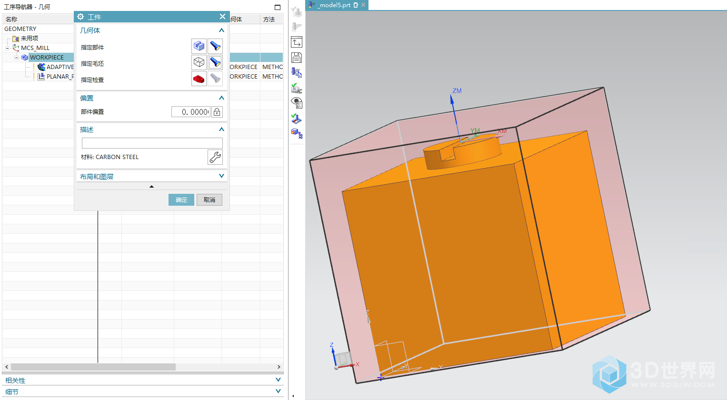Image resolution: width=727 pixels, height=400 pixels.
Task: Click the 名称 column header
Action: [11, 20]
